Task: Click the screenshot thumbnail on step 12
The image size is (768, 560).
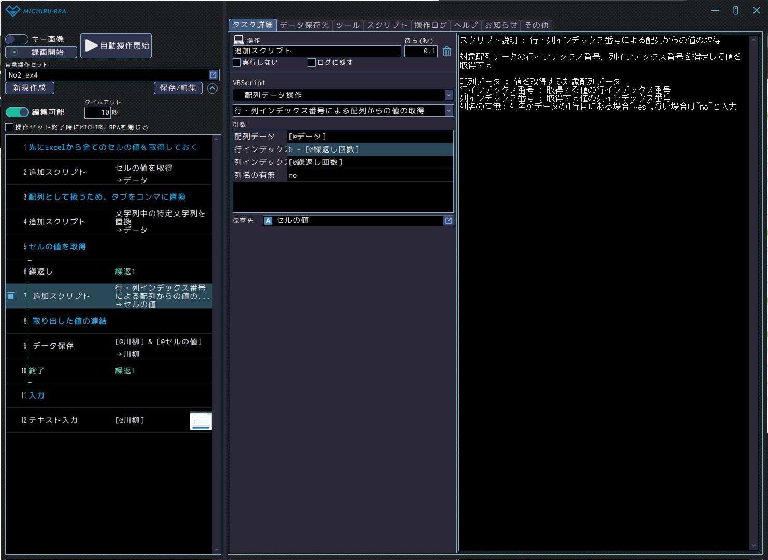Action: coord(201,420)
